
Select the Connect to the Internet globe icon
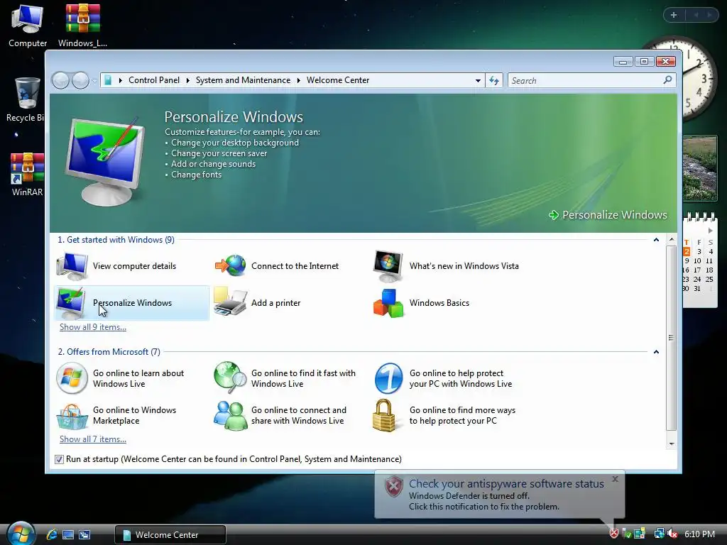point(231,265)
